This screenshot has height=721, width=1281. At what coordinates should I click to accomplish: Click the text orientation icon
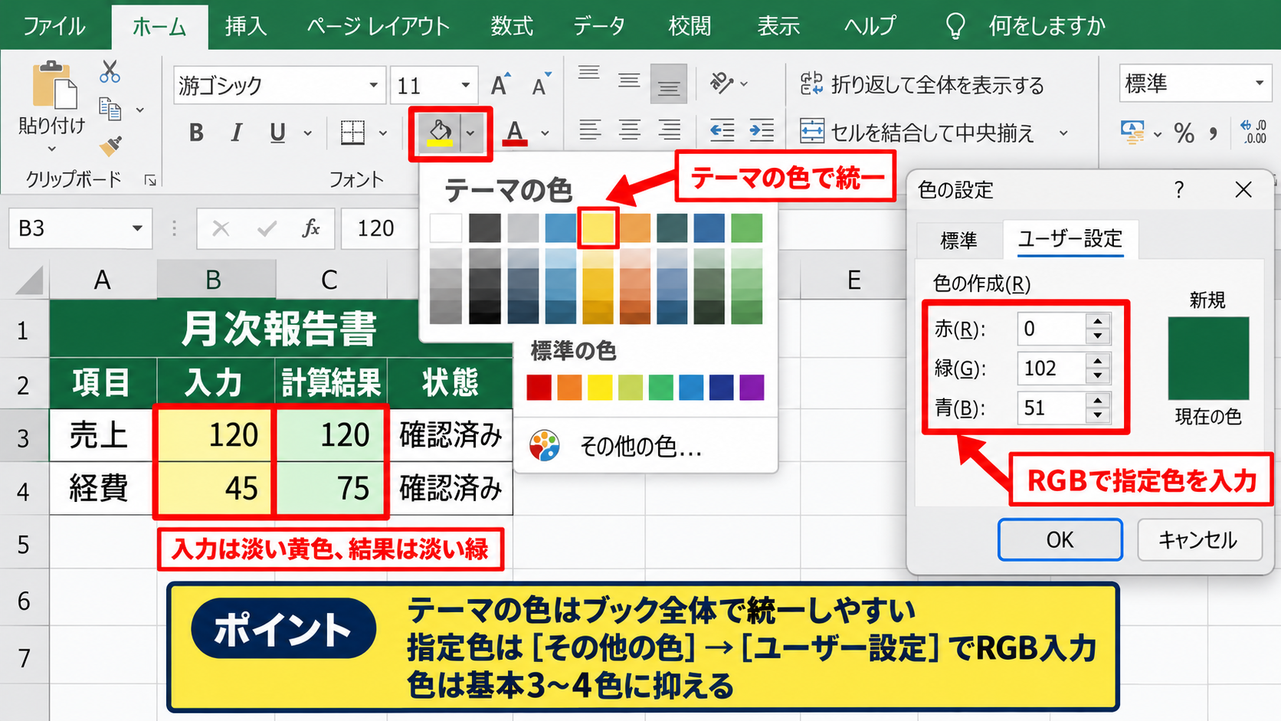click(x=722, y=82)
